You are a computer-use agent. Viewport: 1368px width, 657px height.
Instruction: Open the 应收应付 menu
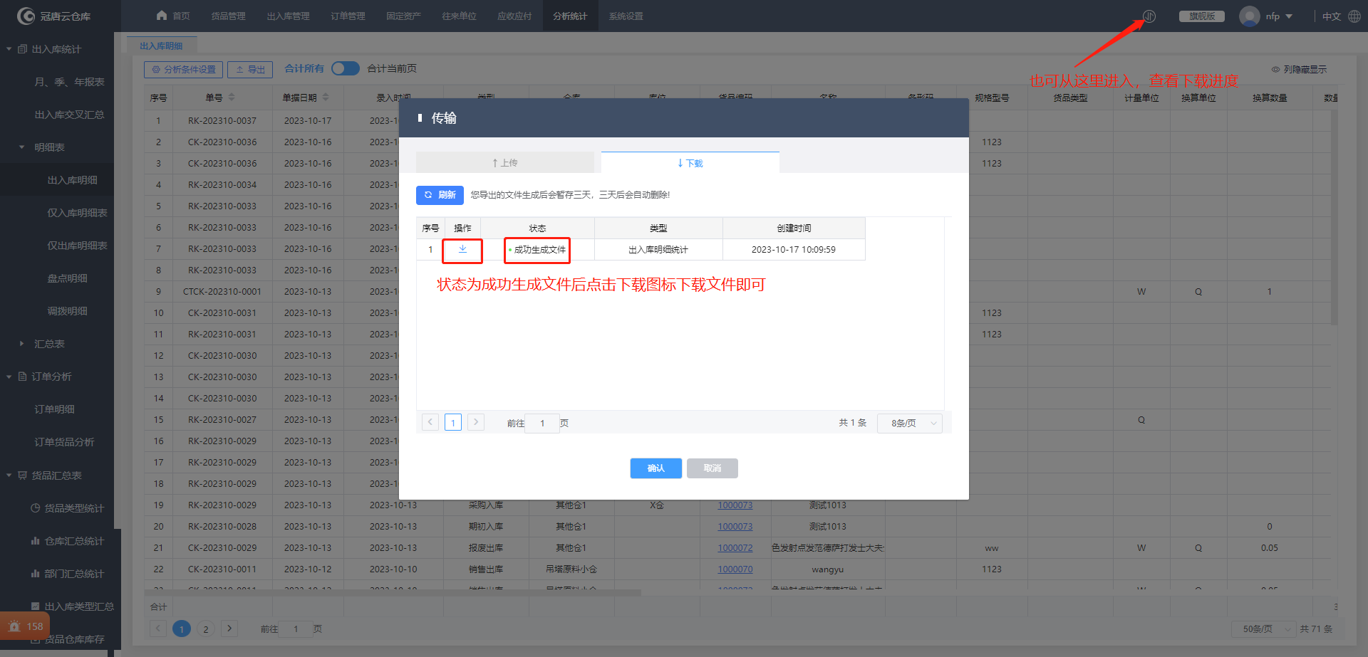click(x=514, y=16)
